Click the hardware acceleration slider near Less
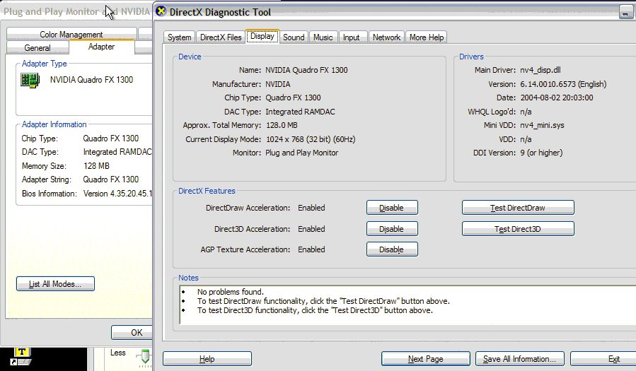This screenshot has width=636, height=371. 145,356
